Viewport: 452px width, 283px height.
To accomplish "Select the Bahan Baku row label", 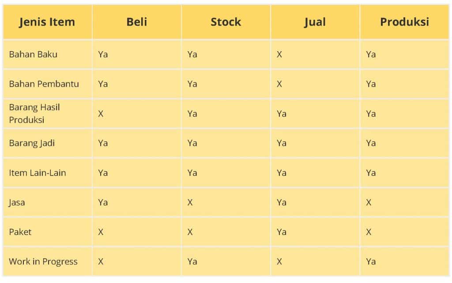I will click(x=33, y=54).
